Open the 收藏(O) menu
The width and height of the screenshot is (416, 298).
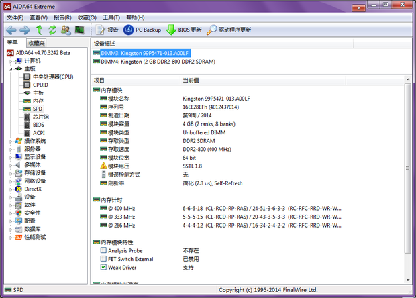pos(87,17)
